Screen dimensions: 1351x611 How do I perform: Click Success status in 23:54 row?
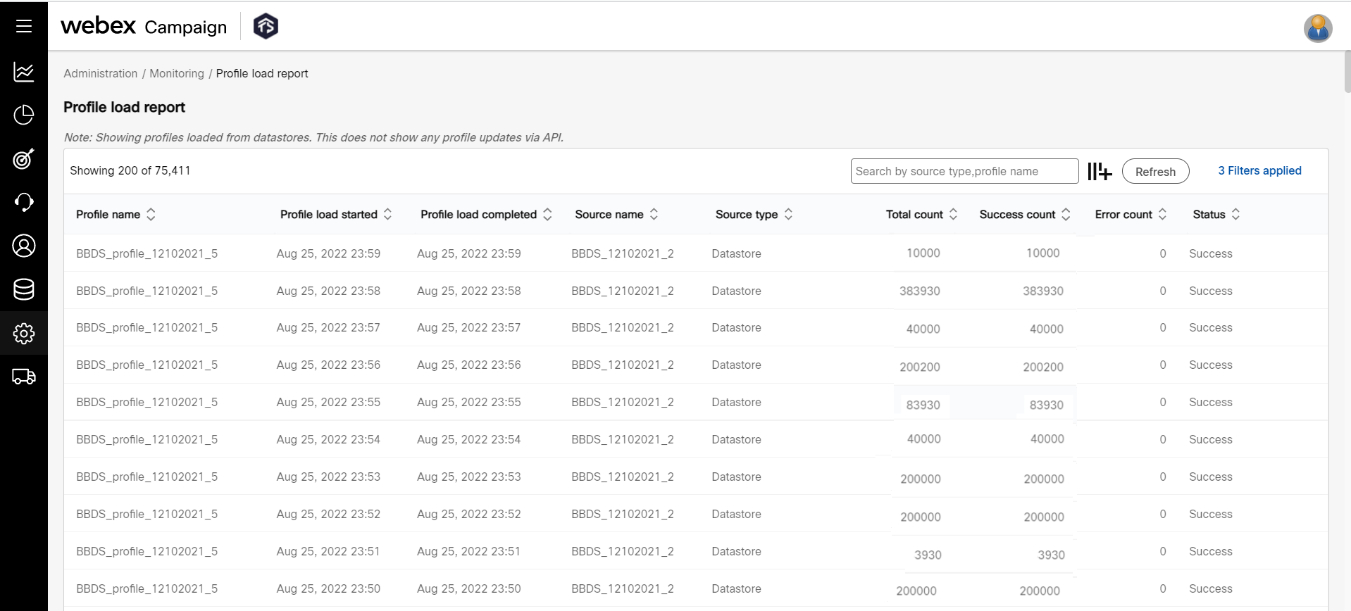(x=1211, y=439)
